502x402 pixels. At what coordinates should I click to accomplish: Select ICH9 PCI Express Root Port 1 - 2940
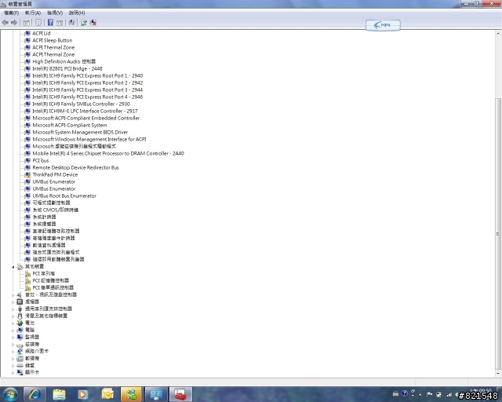[87, 75]
